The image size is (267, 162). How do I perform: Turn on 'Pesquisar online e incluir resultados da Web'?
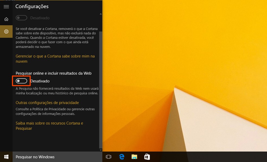[x=21, y=81]
